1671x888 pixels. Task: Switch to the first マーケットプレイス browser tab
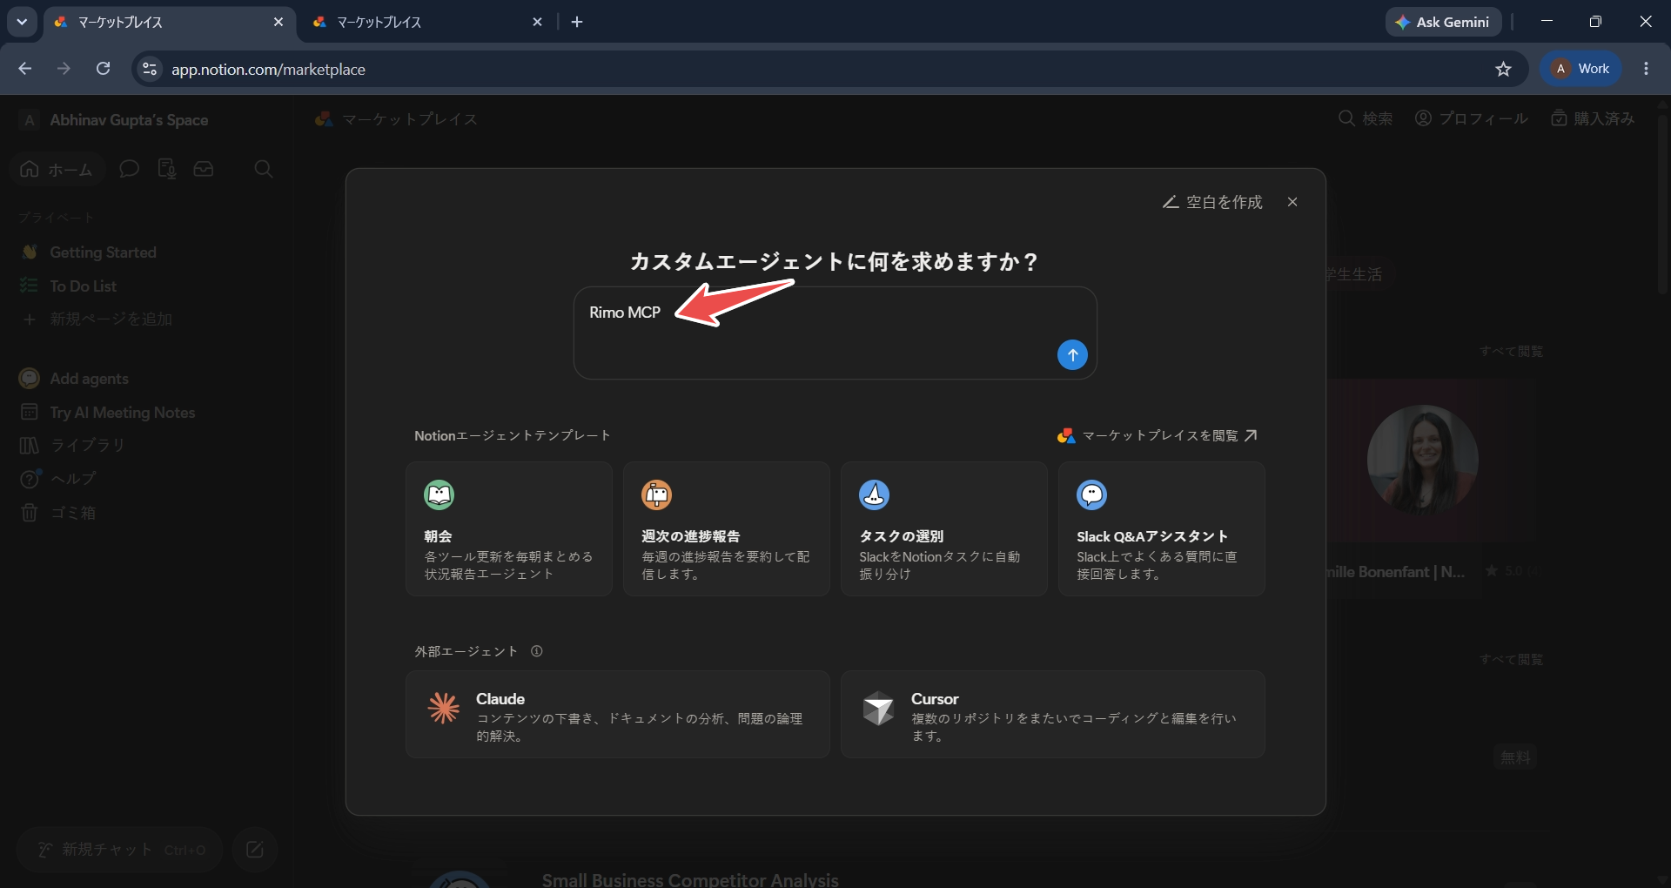[169, 22]
